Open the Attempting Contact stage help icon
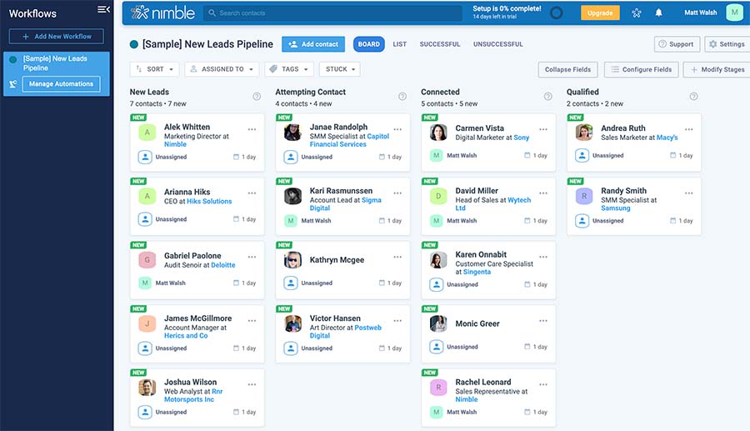750x431 pixels. [402, 96]
